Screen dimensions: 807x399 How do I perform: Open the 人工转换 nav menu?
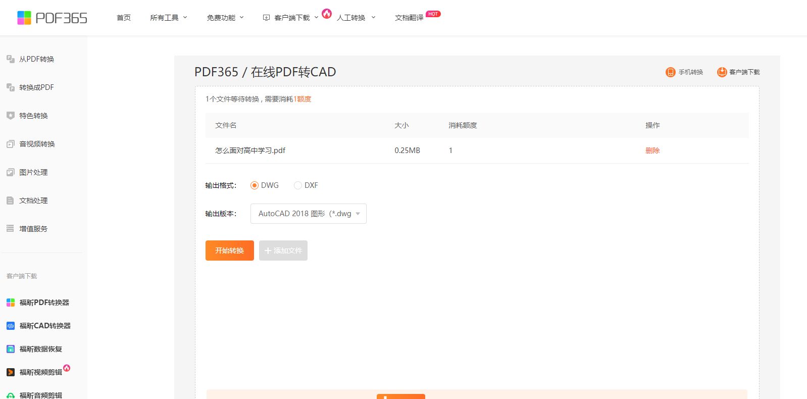(x=351, y=18)
